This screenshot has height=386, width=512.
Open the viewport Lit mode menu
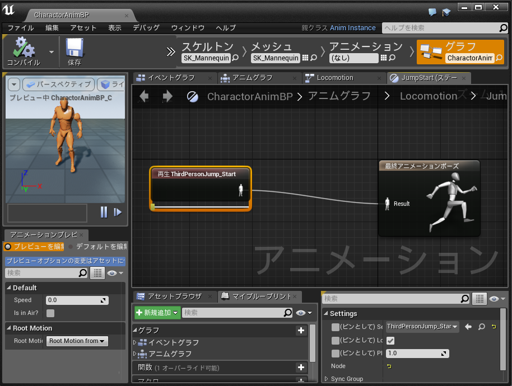click(111, 84)
